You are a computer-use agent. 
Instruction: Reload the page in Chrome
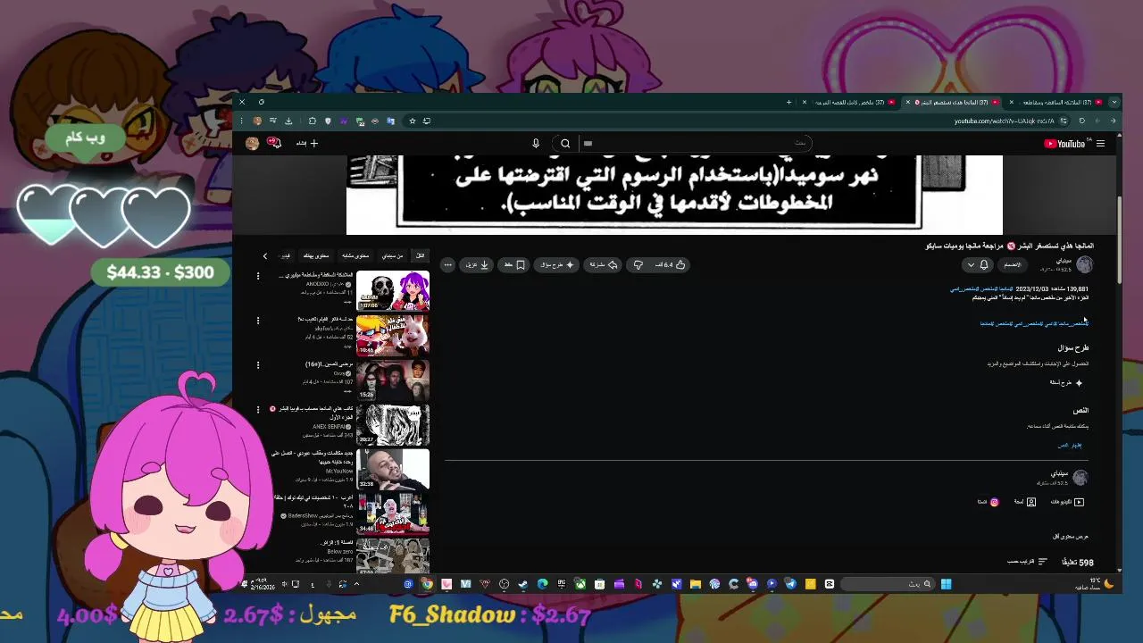[x=1082, y=121]
